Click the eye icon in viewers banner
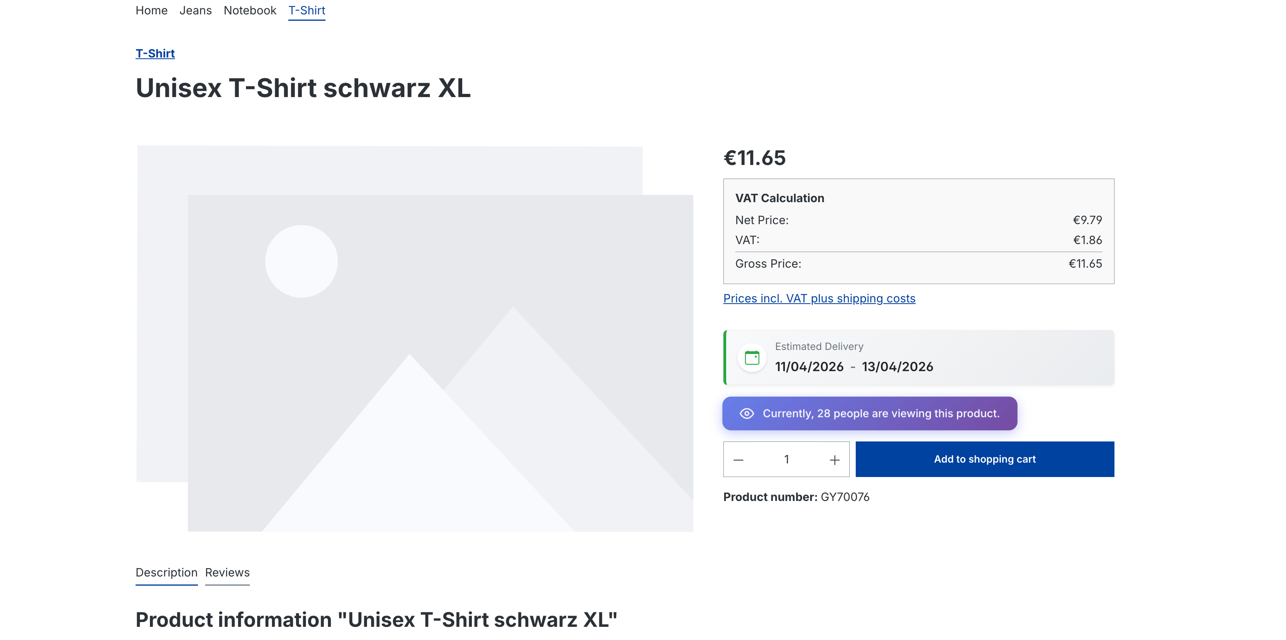 [746, 413]
